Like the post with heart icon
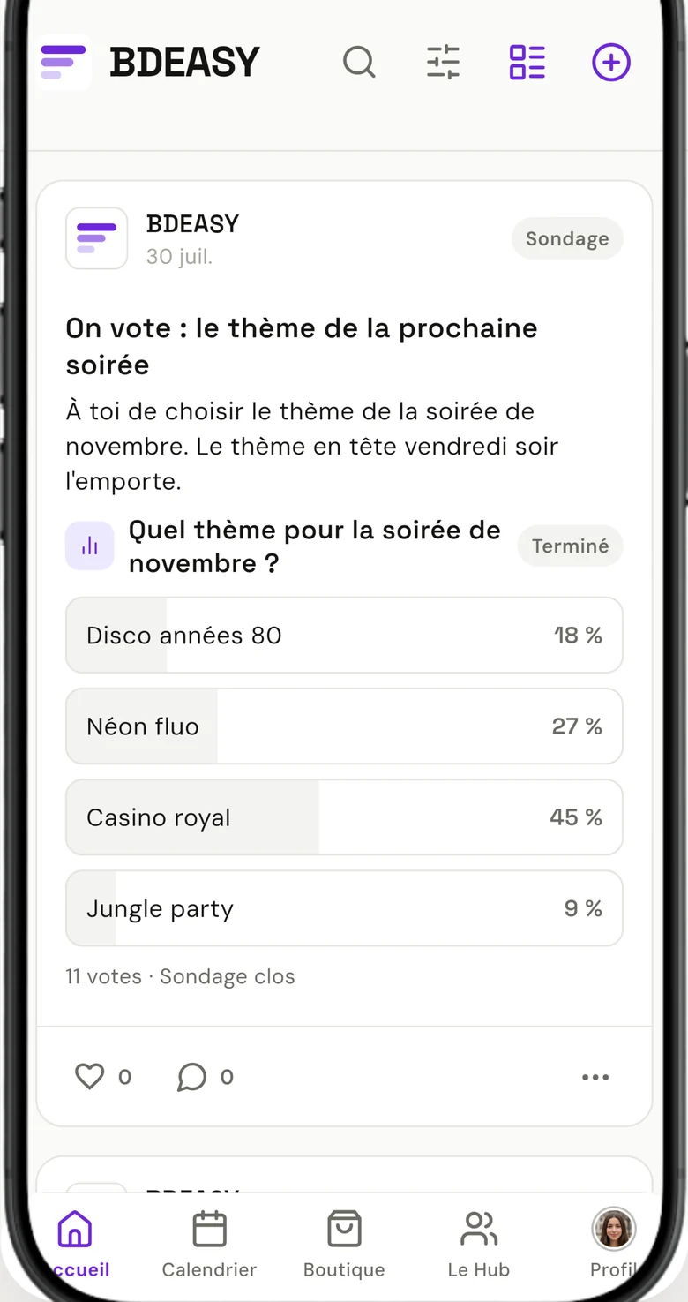The image size is (688, 1302). coord(89,1076)
